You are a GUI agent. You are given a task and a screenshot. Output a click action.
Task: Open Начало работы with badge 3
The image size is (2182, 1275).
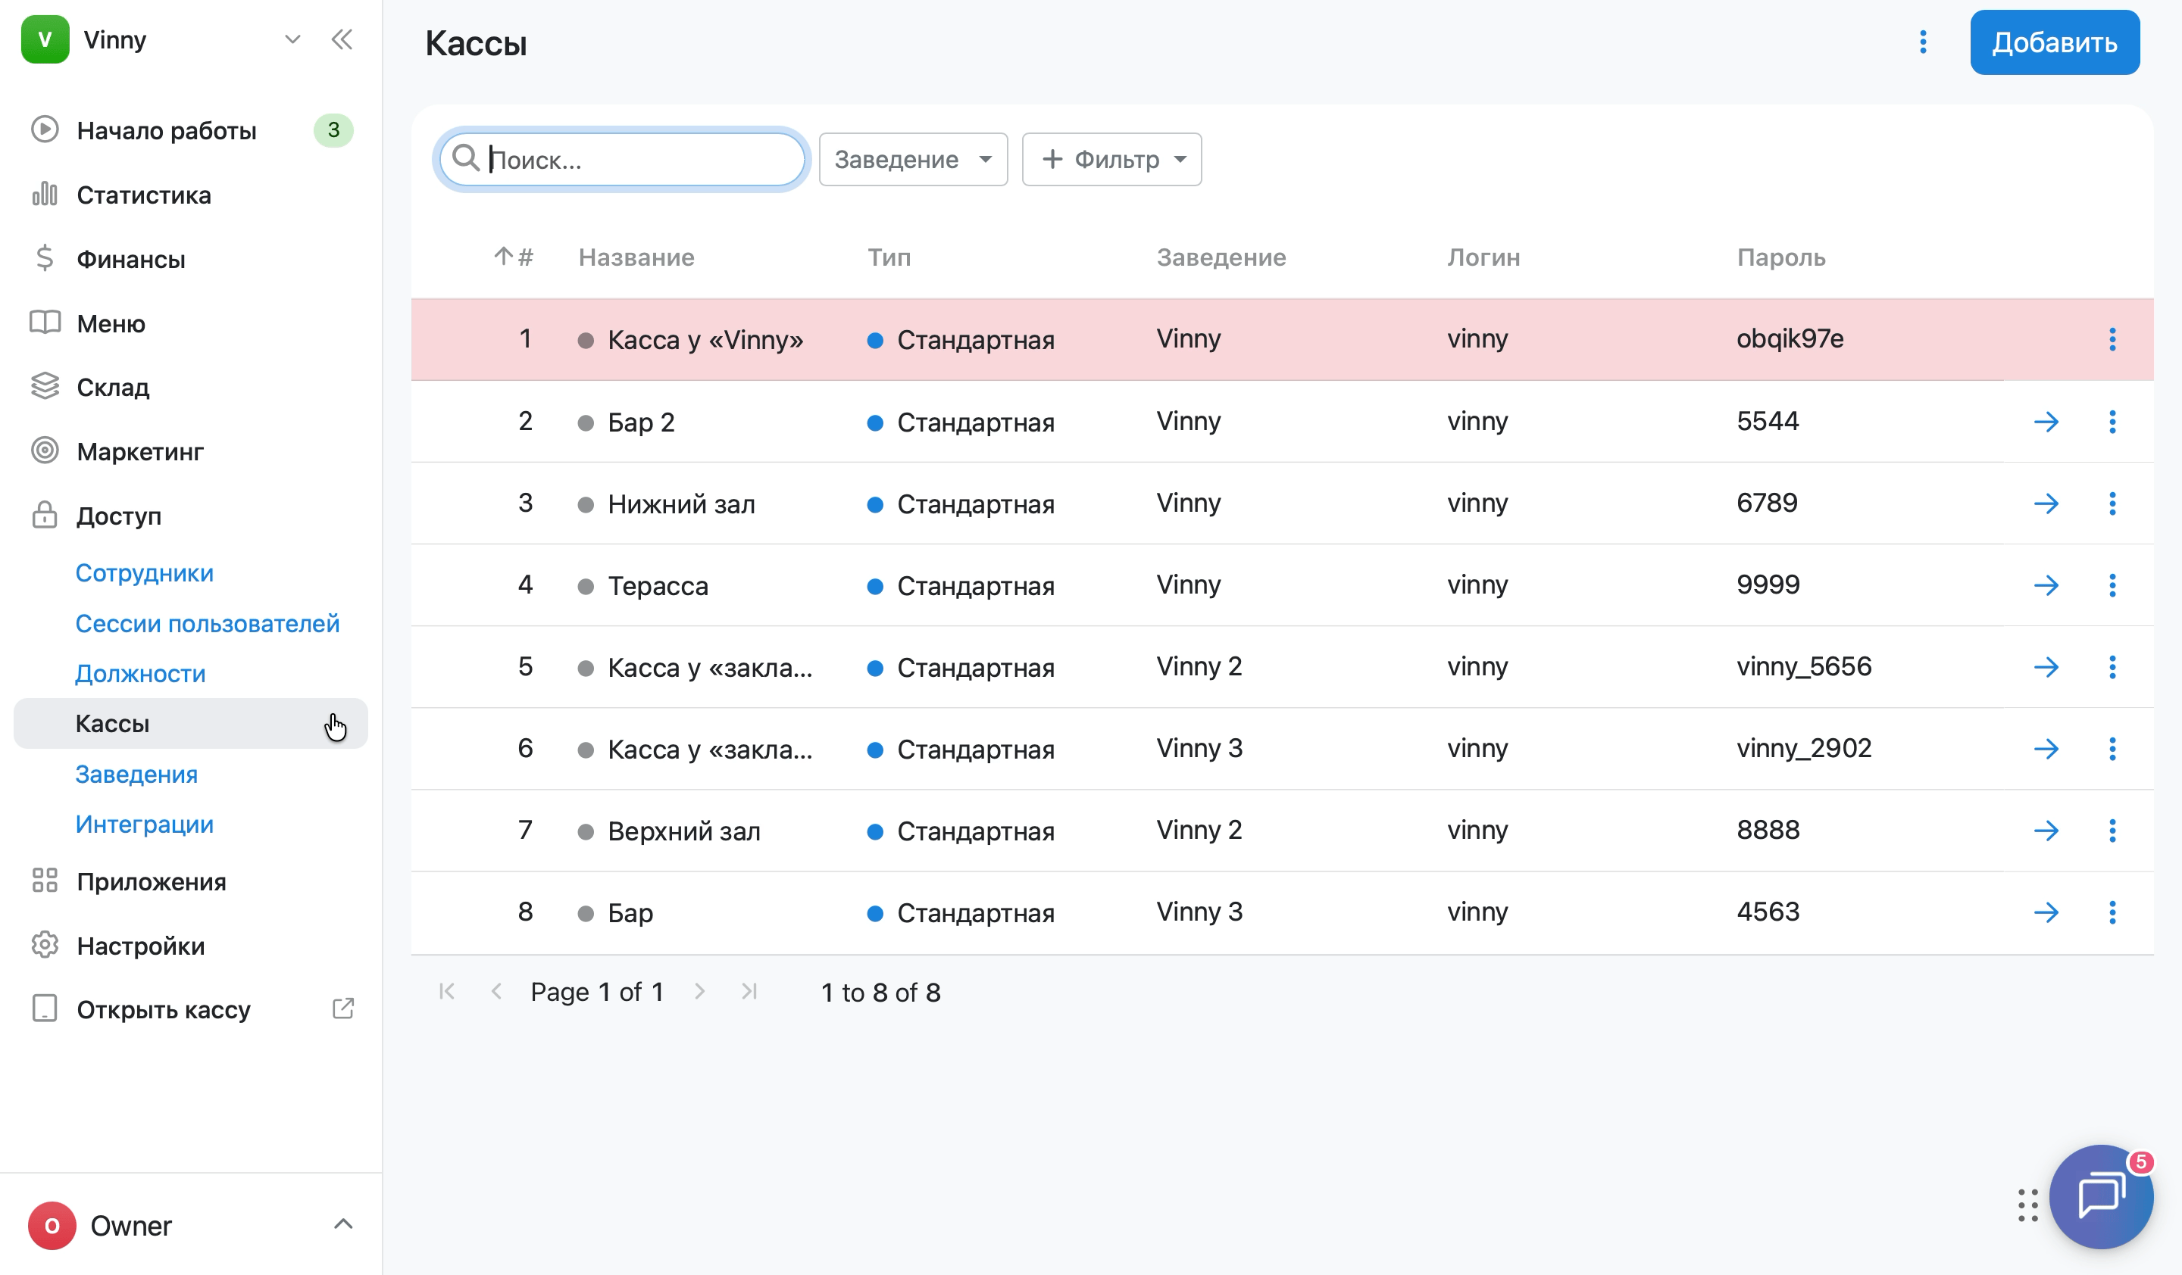pyautogui.click(x=190, y=131)
